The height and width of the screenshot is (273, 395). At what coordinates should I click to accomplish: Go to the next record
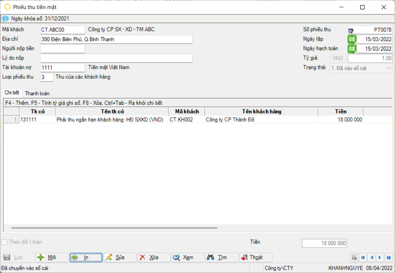(380, 257)
